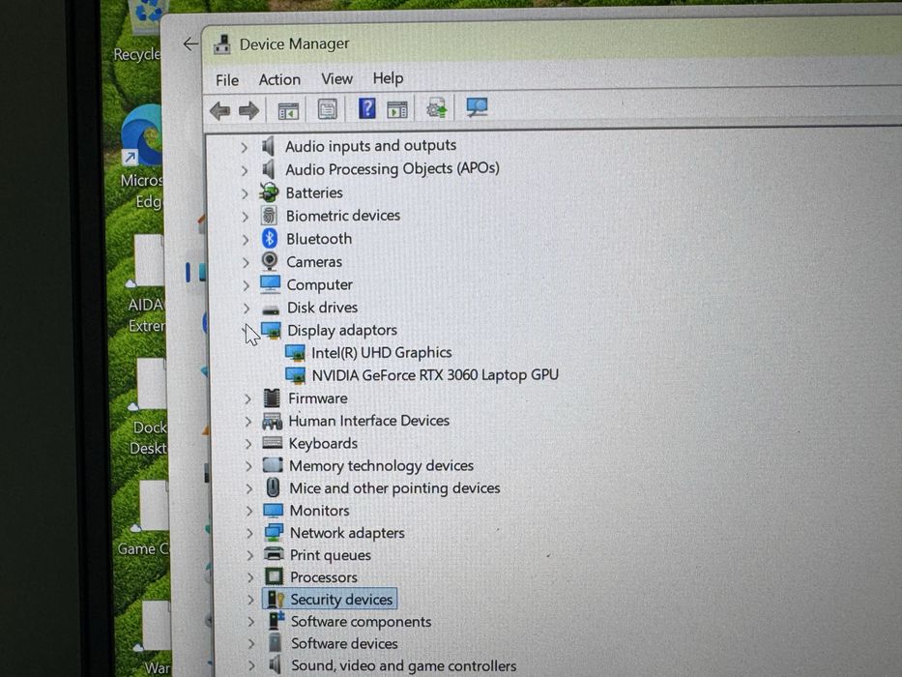Screen dimensions: 902x677
Task: Click the Forward arrow toolbar button
Action: (x=248, y=110)
